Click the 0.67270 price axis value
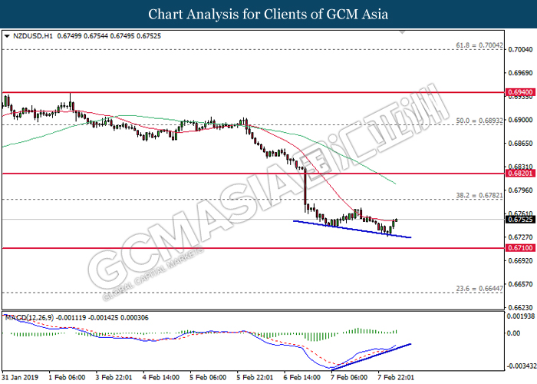This screenshot has width=537, height=384. [x=520, y=237]
